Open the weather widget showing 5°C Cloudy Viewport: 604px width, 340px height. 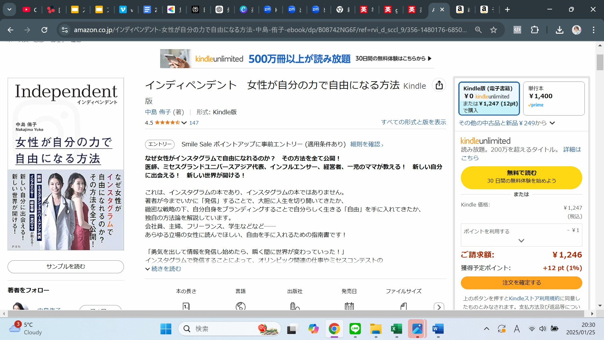(26, 329)
